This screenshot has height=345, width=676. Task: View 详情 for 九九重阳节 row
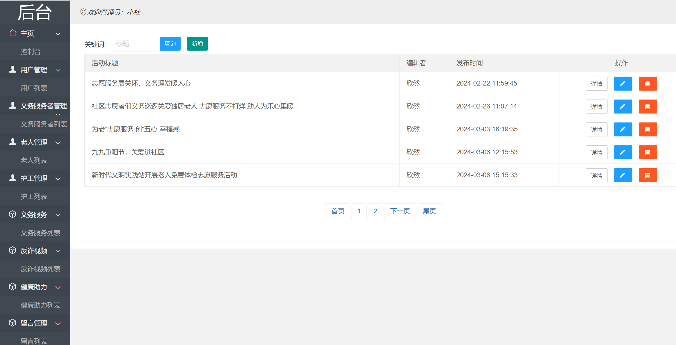[597, 152]
